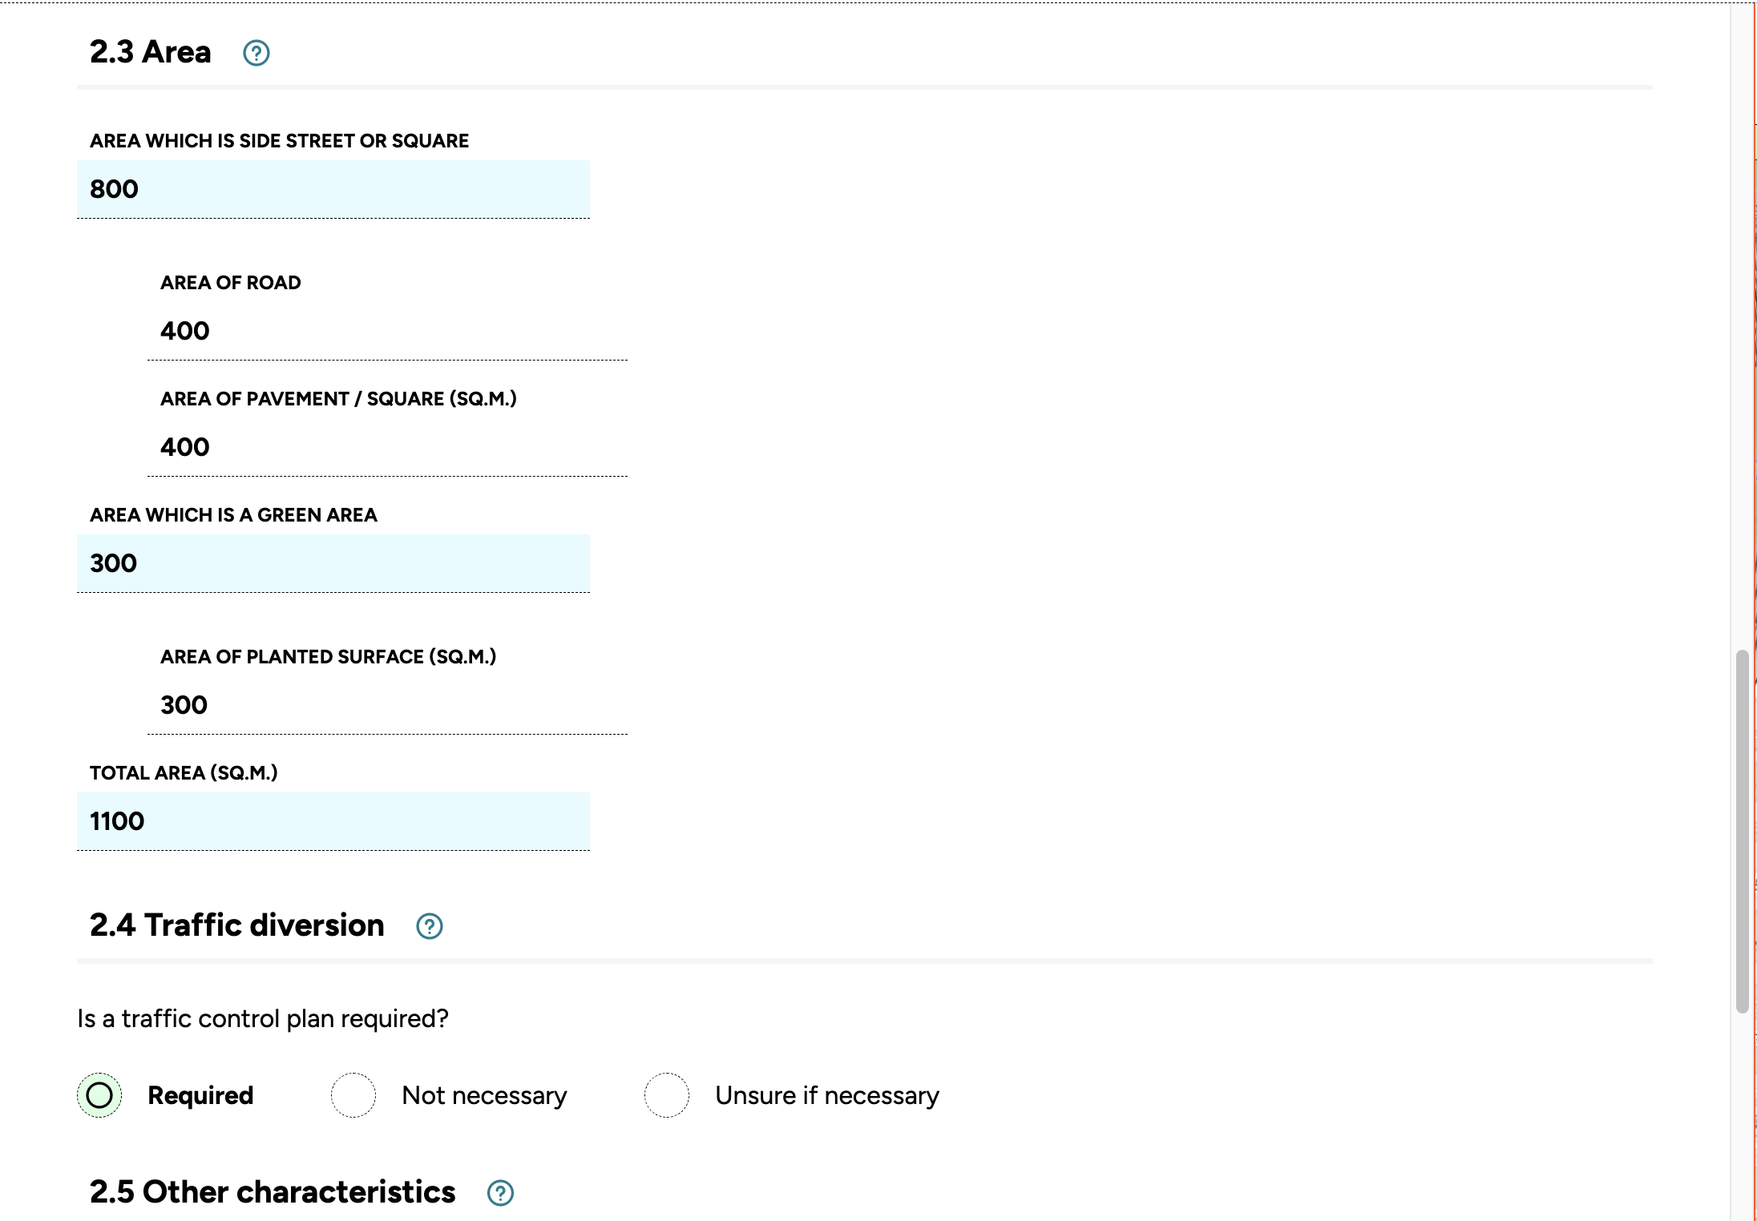Focus the Area of road input
1757x1221 pixels.
387,331
